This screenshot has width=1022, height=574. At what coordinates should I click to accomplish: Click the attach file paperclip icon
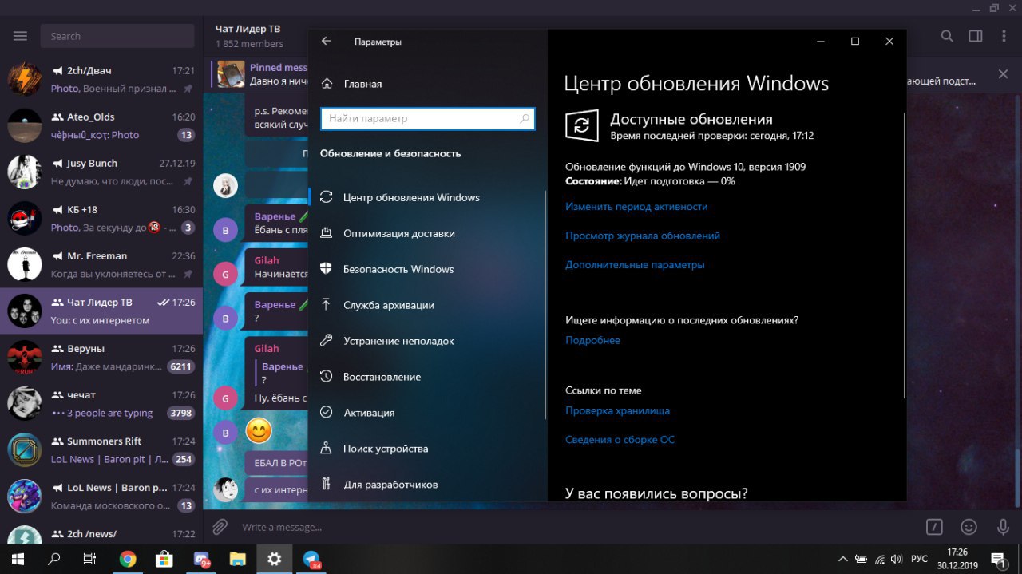[x=220, y=527]
